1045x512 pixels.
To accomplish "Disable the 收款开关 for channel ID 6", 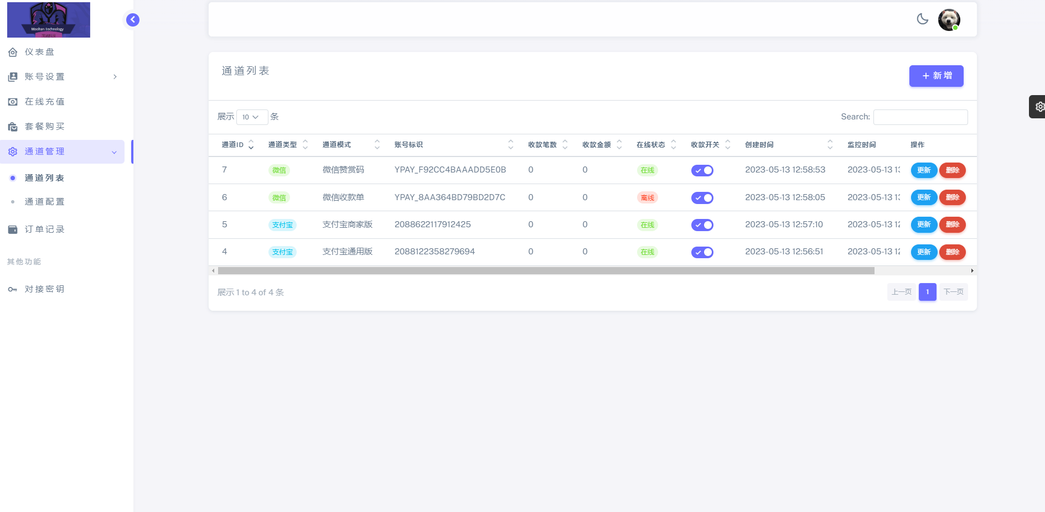I will pyautogui.click(x=702, y=198).
